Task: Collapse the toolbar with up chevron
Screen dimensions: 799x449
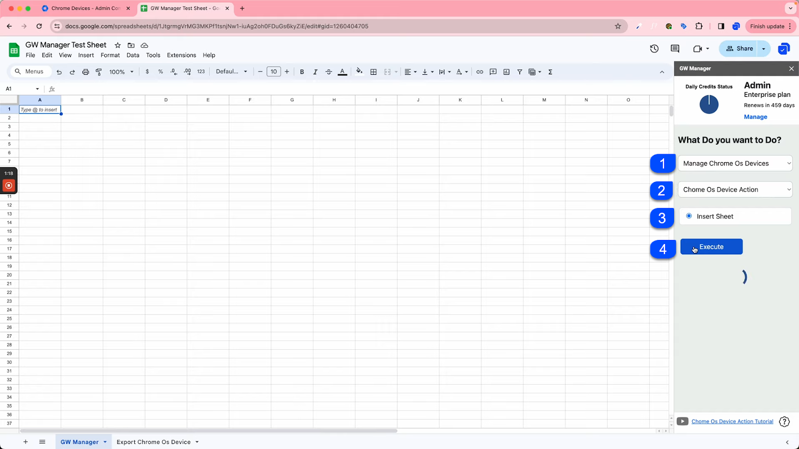Action: (662, 72)
